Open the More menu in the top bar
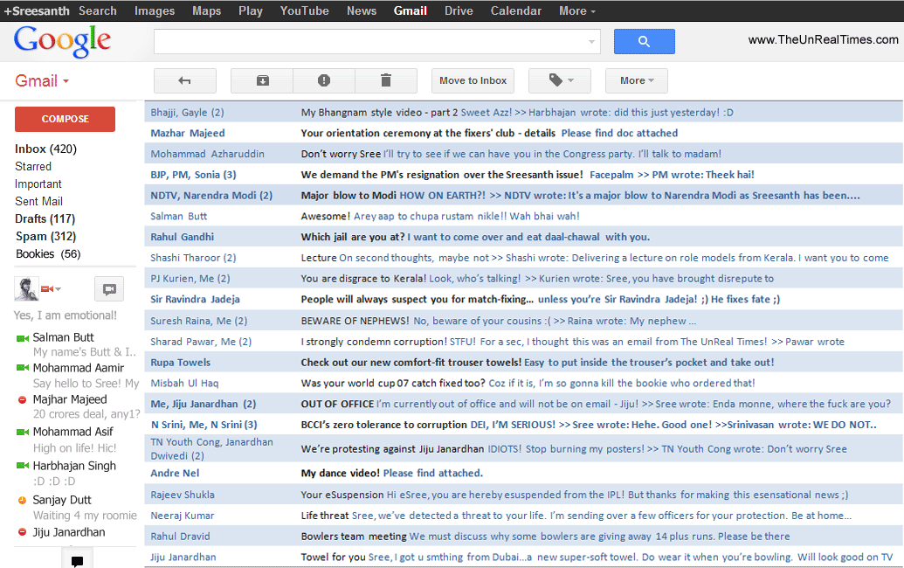Viewport: 904px width, 568px height. coord(577,11)
